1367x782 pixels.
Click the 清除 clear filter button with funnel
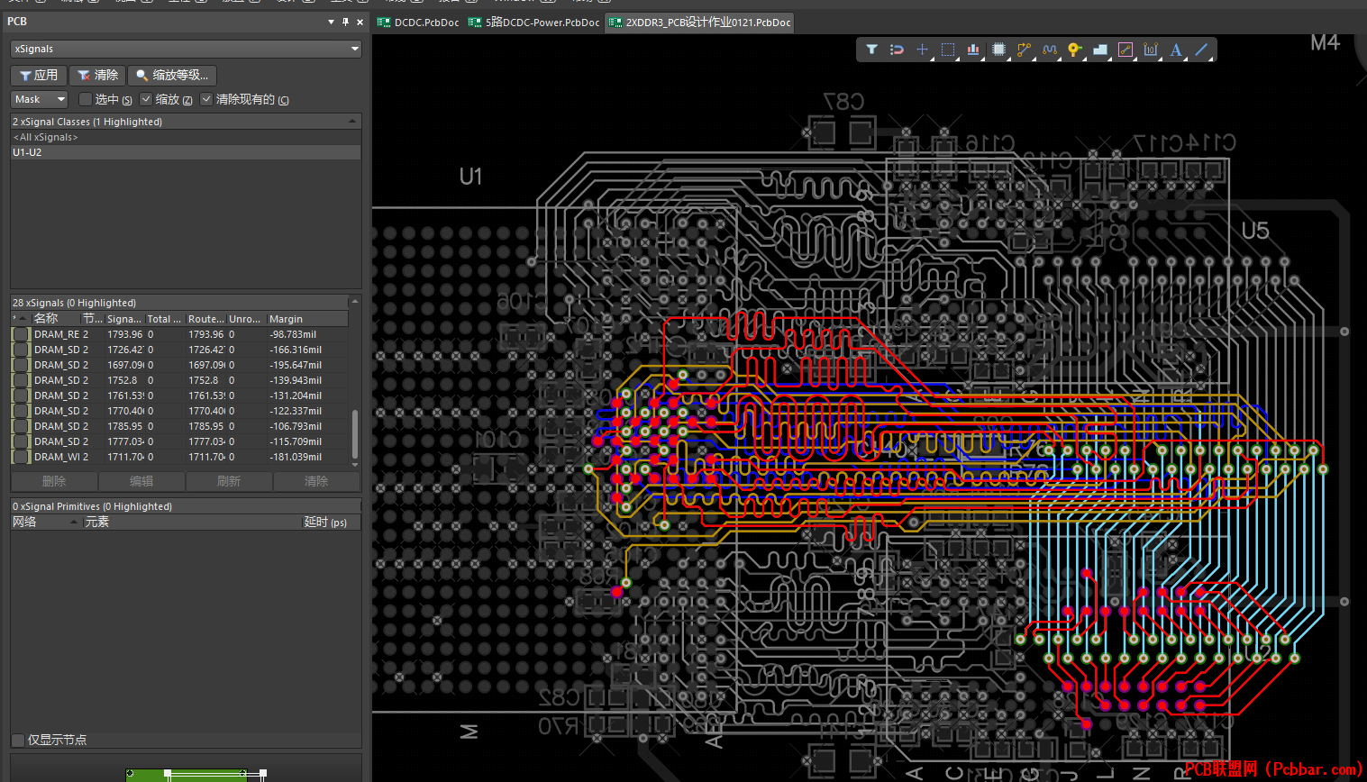coord(97,75)
